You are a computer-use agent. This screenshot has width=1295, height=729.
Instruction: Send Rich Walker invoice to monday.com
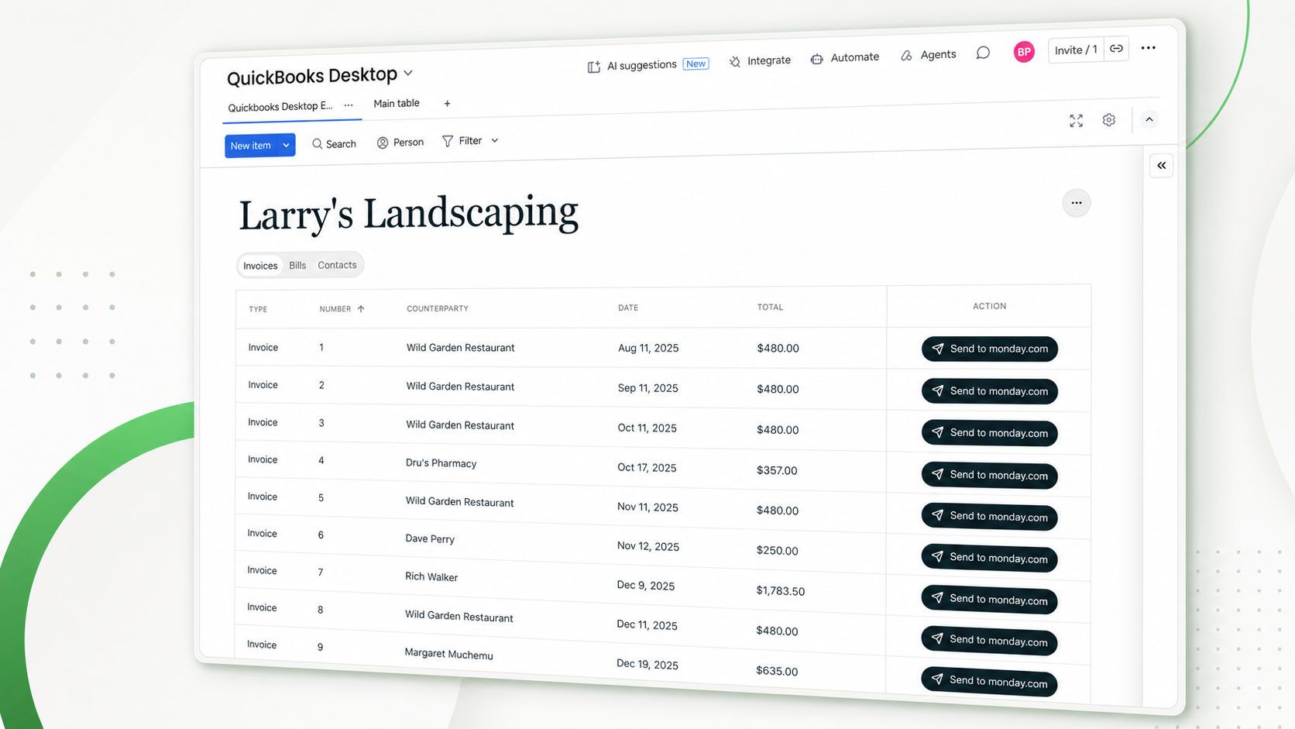point(990,600)
